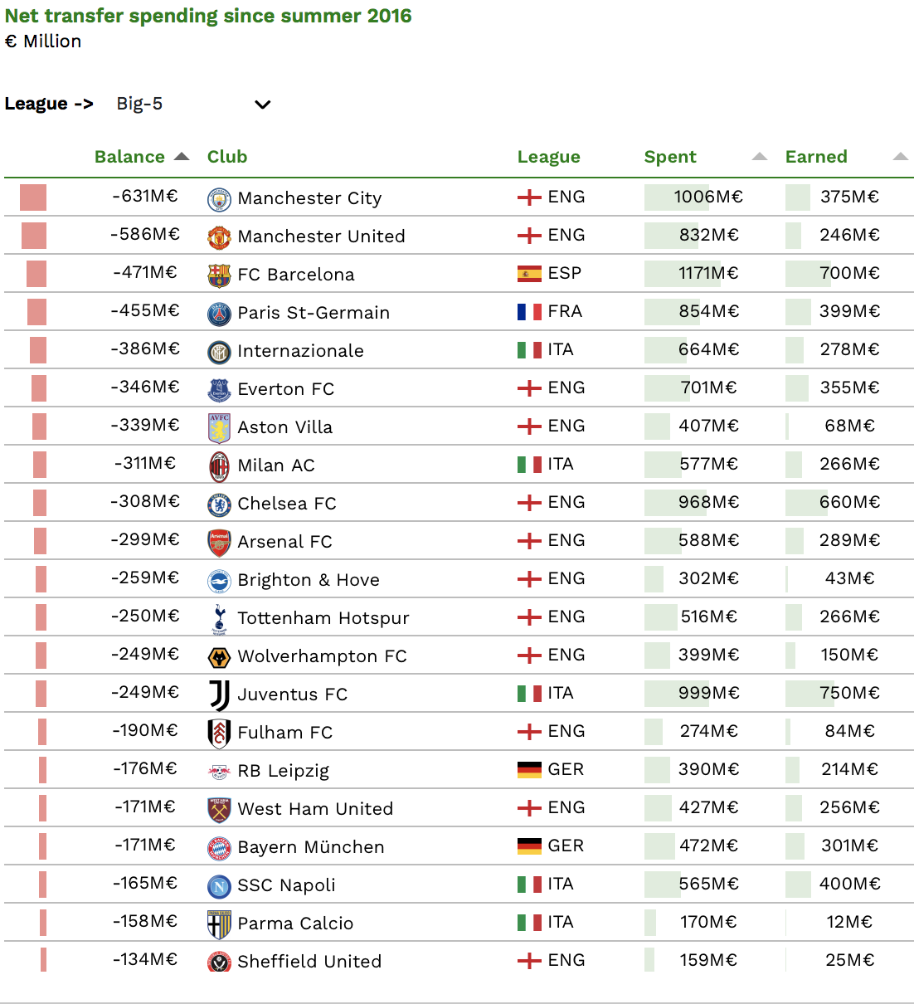This screenshot has height=1004, width=914.
Task: Click the FC Barcelona club crest
Action: [219, 275]
